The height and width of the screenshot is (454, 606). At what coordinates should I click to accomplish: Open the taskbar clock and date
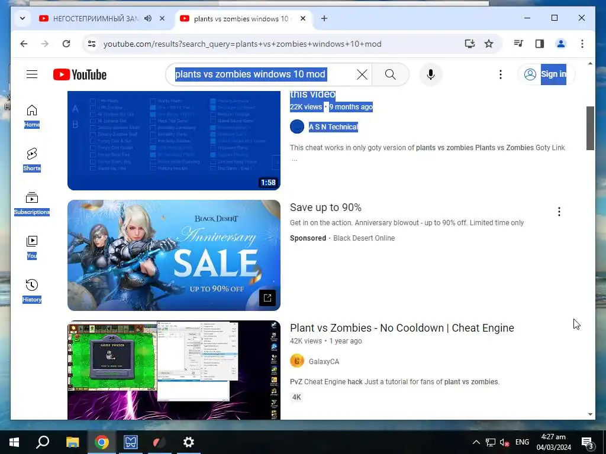[553, 442]
